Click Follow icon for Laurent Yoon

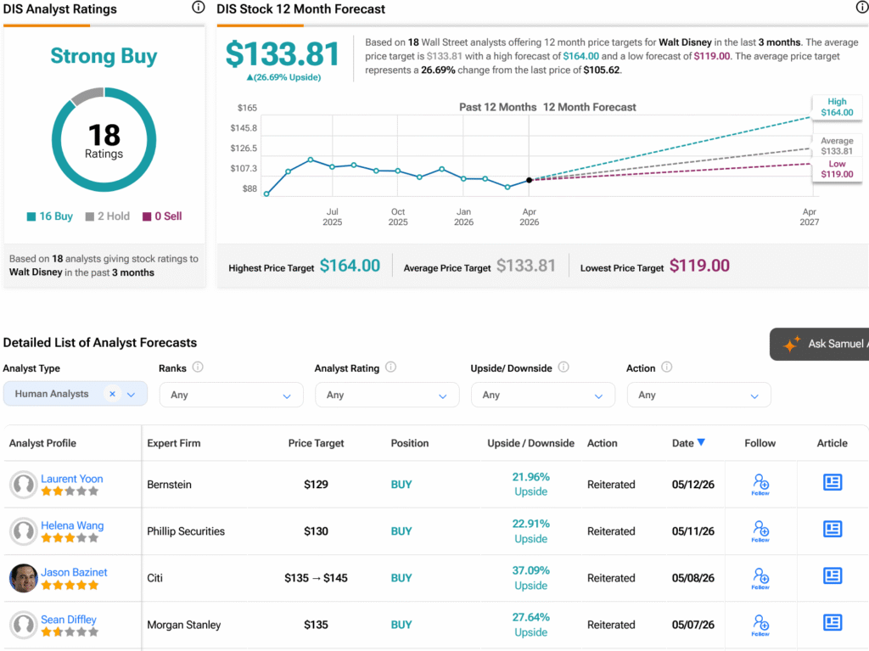760,484
